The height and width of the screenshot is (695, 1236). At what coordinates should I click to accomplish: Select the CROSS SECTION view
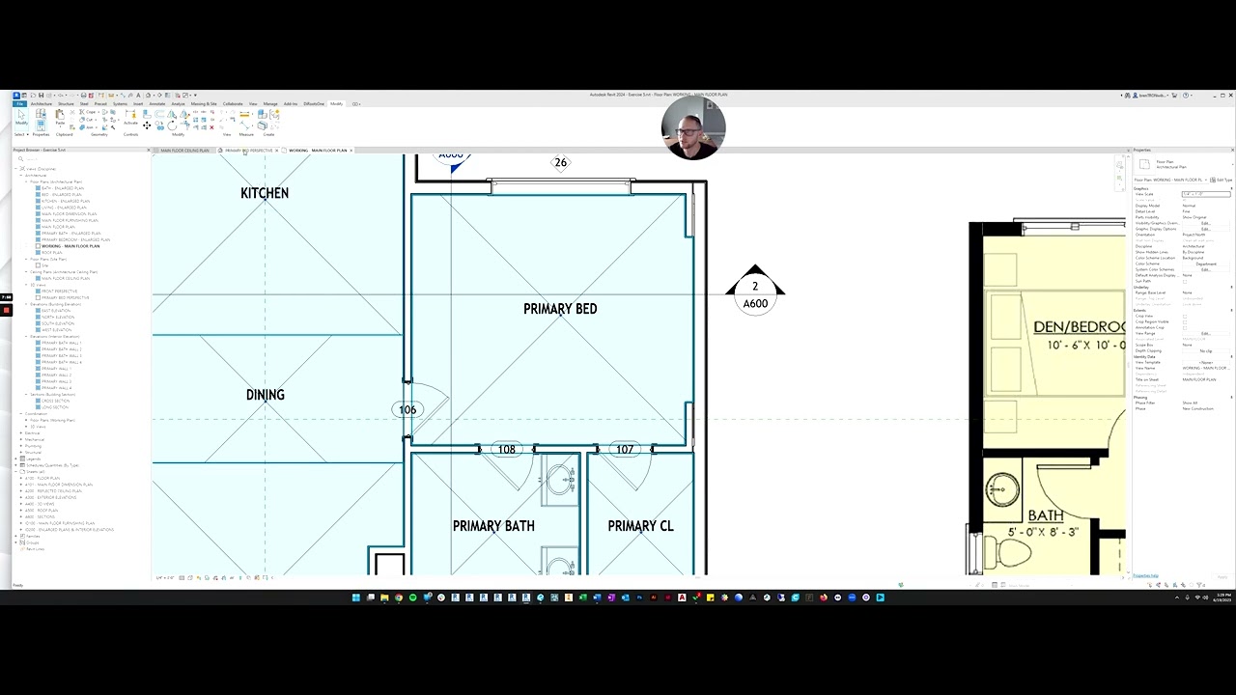[x=55, y=401]
